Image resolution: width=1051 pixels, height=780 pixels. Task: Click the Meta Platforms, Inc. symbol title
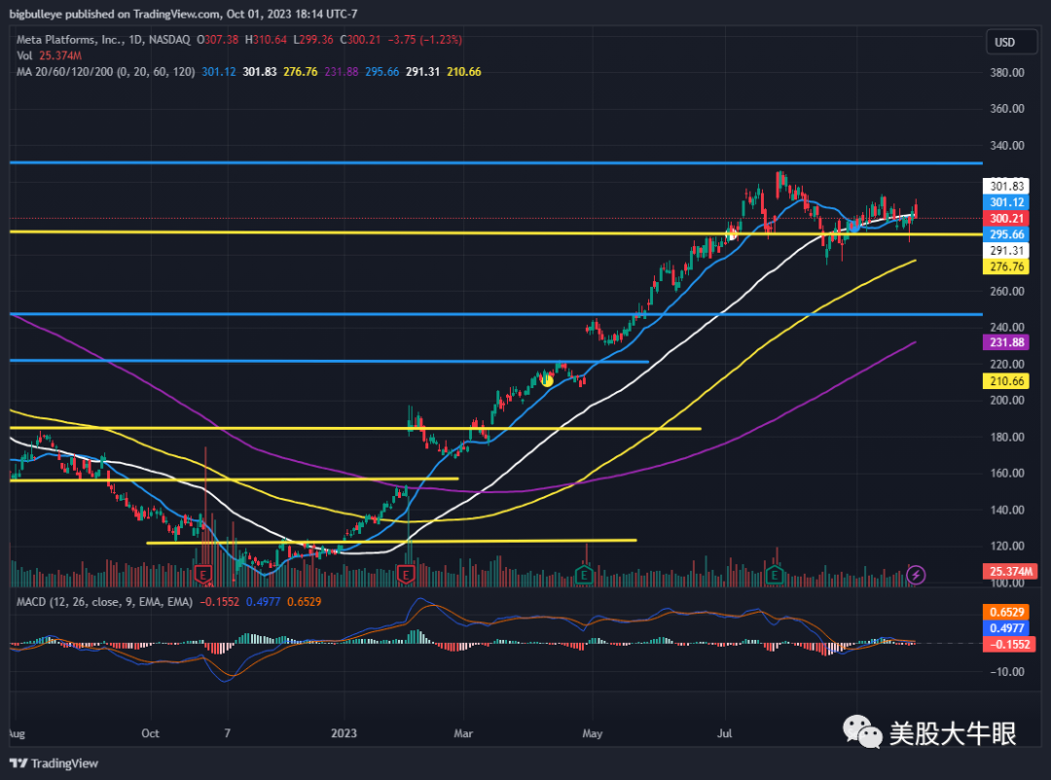click(103, 40)
